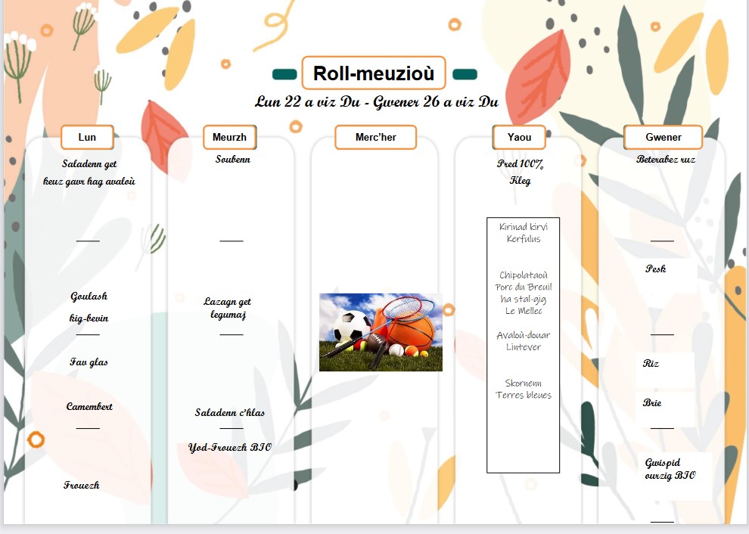This screenshot has height=534, width=749.
Task: Click the Gwispid ourzig BIO text
Action: point(670,469)
